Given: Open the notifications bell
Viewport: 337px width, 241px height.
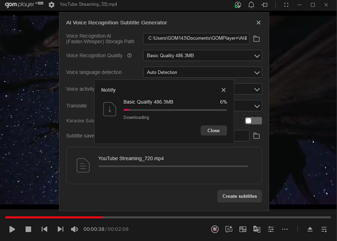Looking at the screenshot, I should (251, 5).
